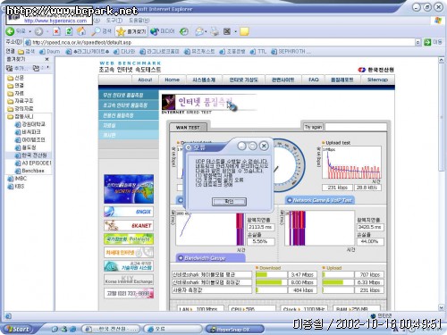Screen dimensions: 447x335
Task: Switch to 오류 taskbar window
Action: pos(173,329)
